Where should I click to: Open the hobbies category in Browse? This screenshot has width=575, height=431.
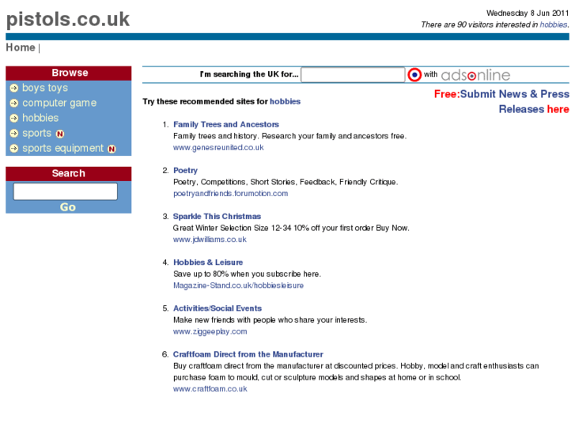click(40, 118)
